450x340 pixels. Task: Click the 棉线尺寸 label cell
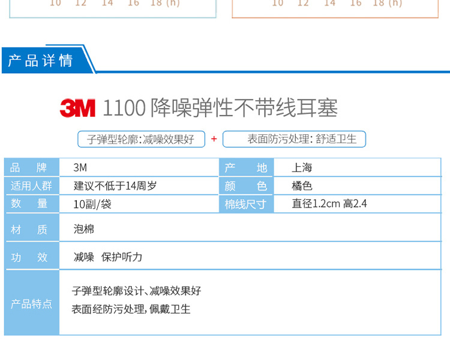pyautogui.click(x=246, y=204)
